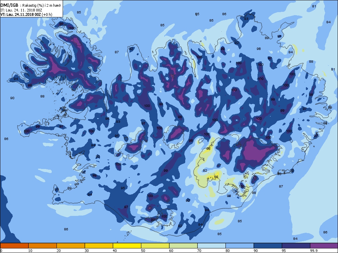Click the 'DMI/IGB' title text
This screenshot has height=253, width=338.
point(9,5)
